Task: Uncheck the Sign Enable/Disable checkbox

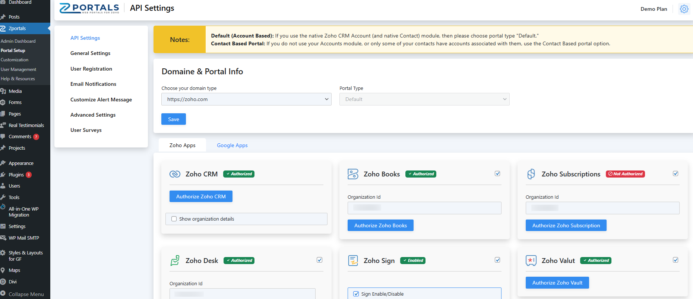Action: point(356,294)
